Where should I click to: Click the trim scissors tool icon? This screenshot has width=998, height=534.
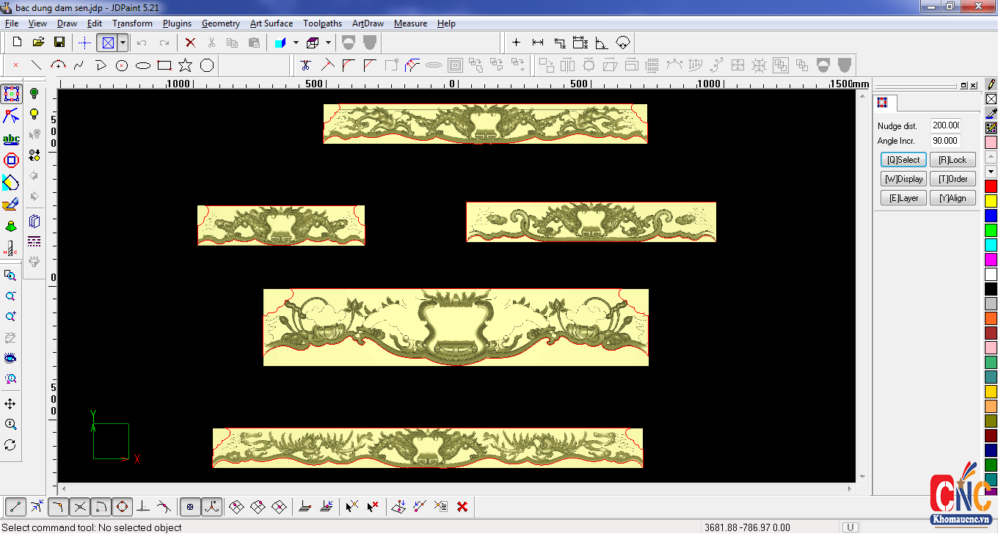coord(305,65)
